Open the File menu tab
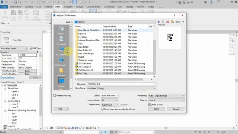 pyautogui.click(x=4, y=7)
